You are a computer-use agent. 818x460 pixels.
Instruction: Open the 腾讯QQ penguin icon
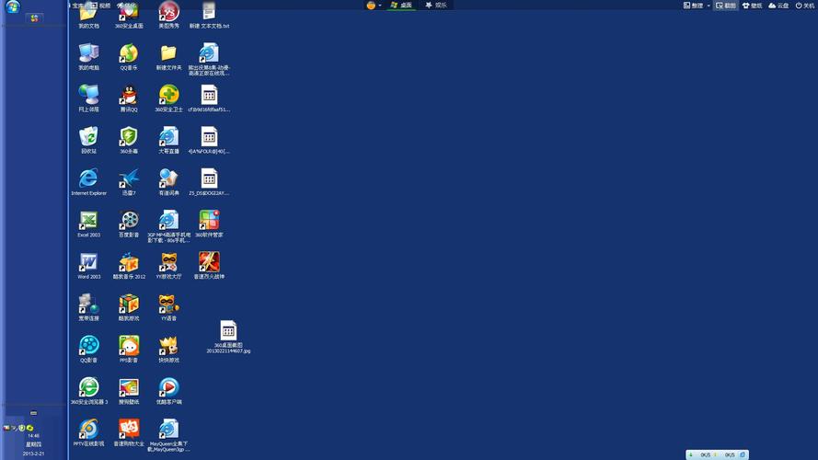(129, 95)
